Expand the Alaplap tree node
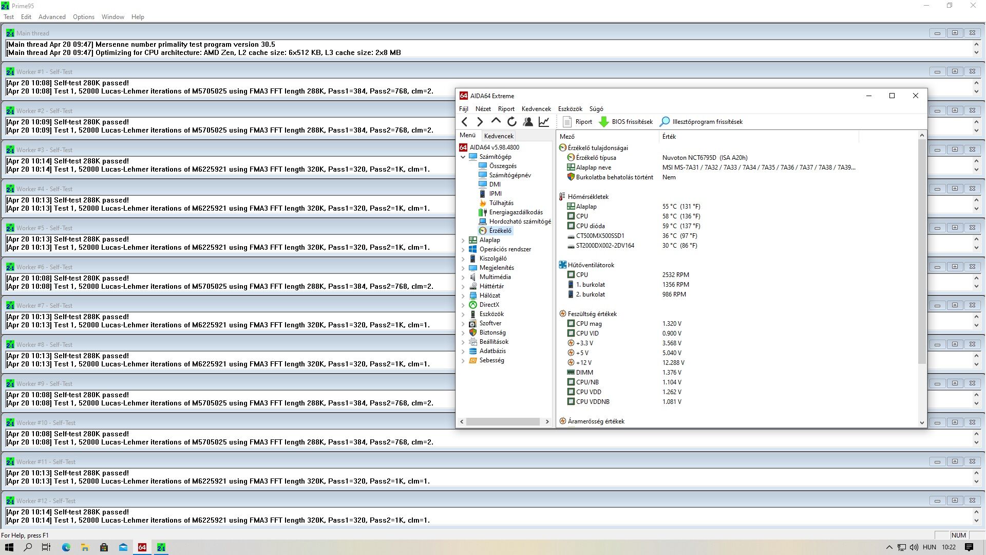The width and height of the screenshot is (986, 555). point(463,240)
